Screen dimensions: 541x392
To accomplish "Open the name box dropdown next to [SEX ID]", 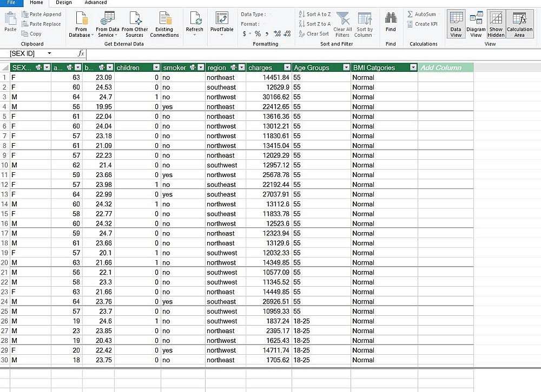I will (x=49, y=53).
